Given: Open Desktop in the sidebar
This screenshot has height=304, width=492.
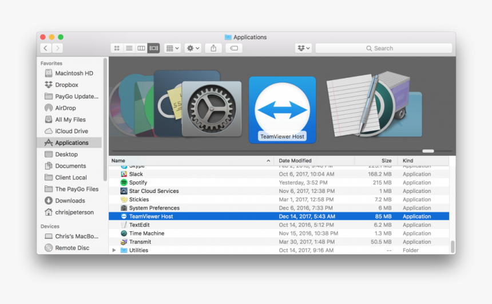Looking at the screenshot, I should 70,154.
